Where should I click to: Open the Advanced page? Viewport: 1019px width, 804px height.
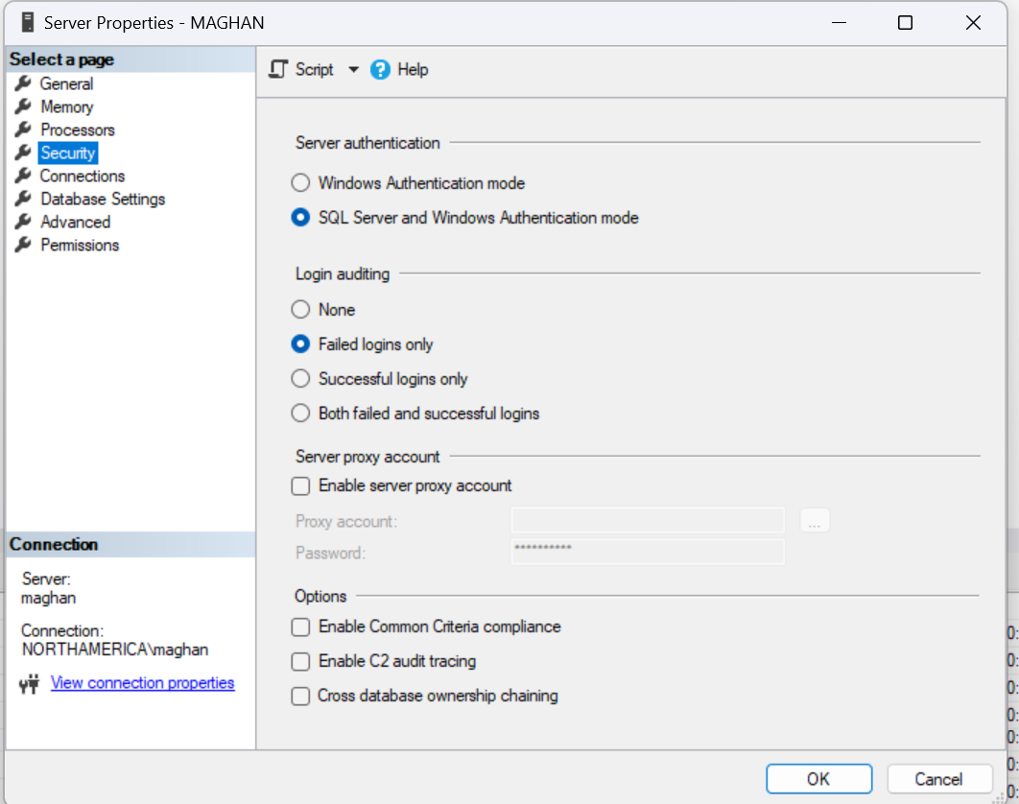76,222
